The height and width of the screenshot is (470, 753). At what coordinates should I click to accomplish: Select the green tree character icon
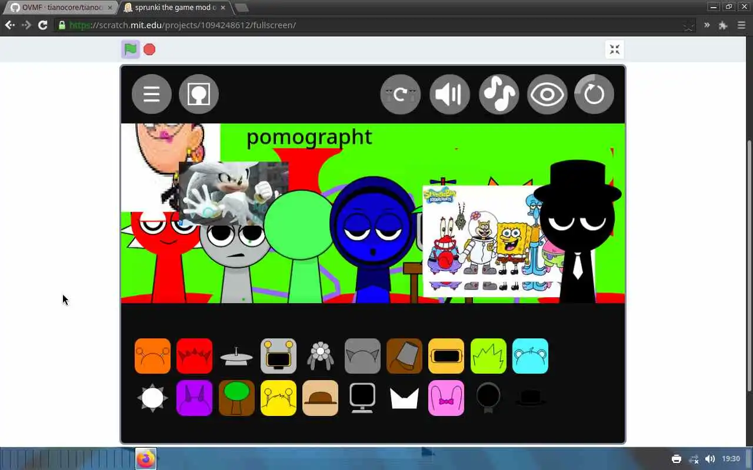(x=236, y=398)
